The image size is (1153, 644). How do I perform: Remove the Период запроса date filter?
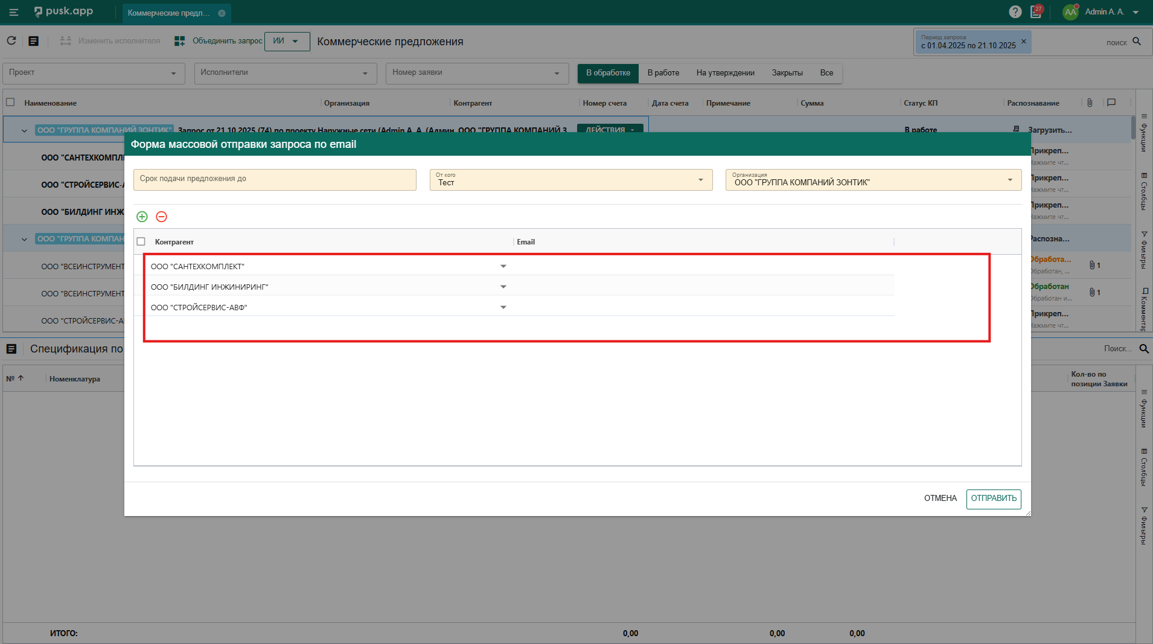[1023, 42]
